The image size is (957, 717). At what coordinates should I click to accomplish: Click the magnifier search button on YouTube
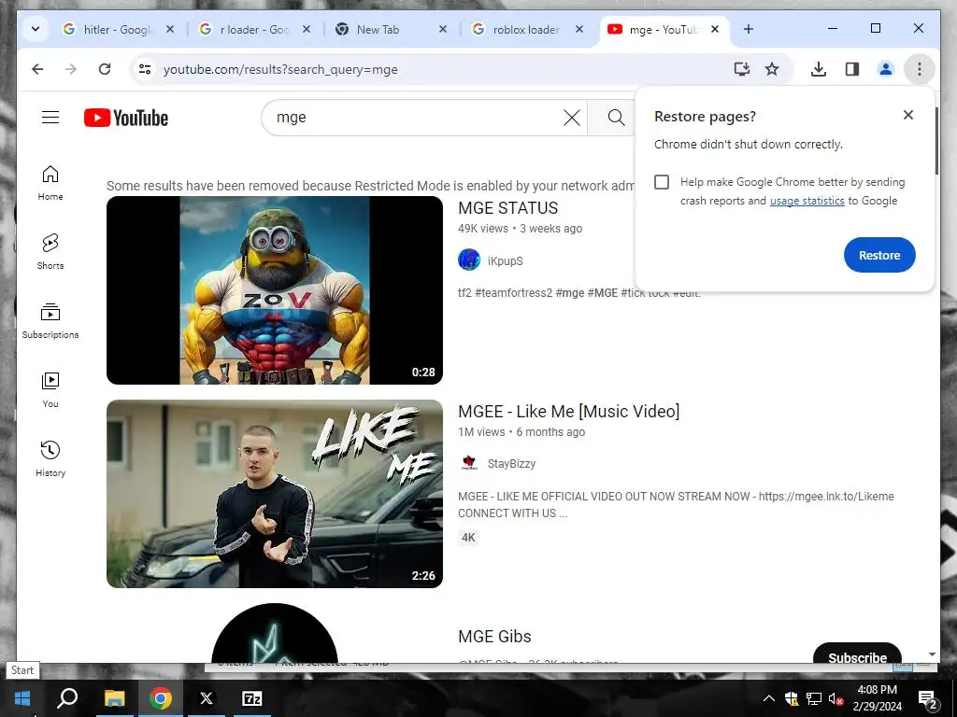coord(616,117)
